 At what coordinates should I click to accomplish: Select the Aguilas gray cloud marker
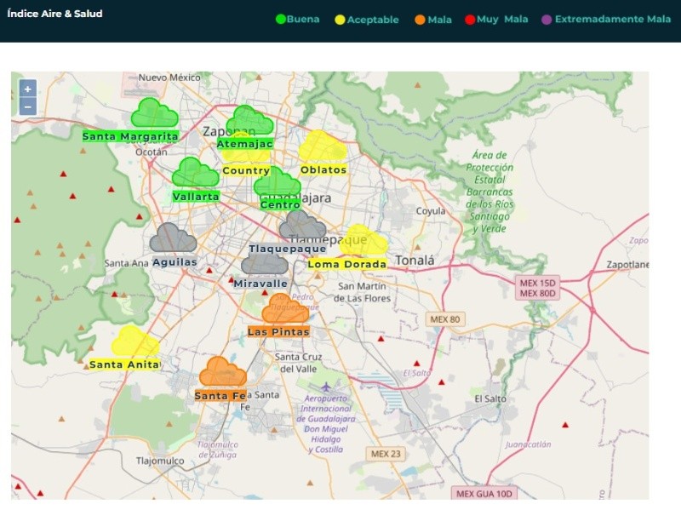tap(173, 238)
